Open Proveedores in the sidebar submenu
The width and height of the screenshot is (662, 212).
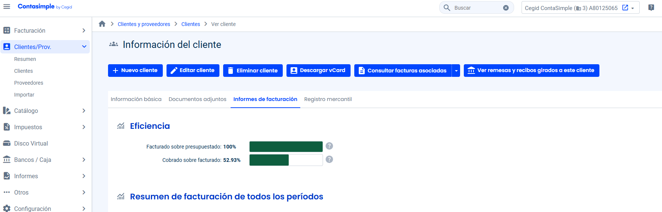[29, 83]
